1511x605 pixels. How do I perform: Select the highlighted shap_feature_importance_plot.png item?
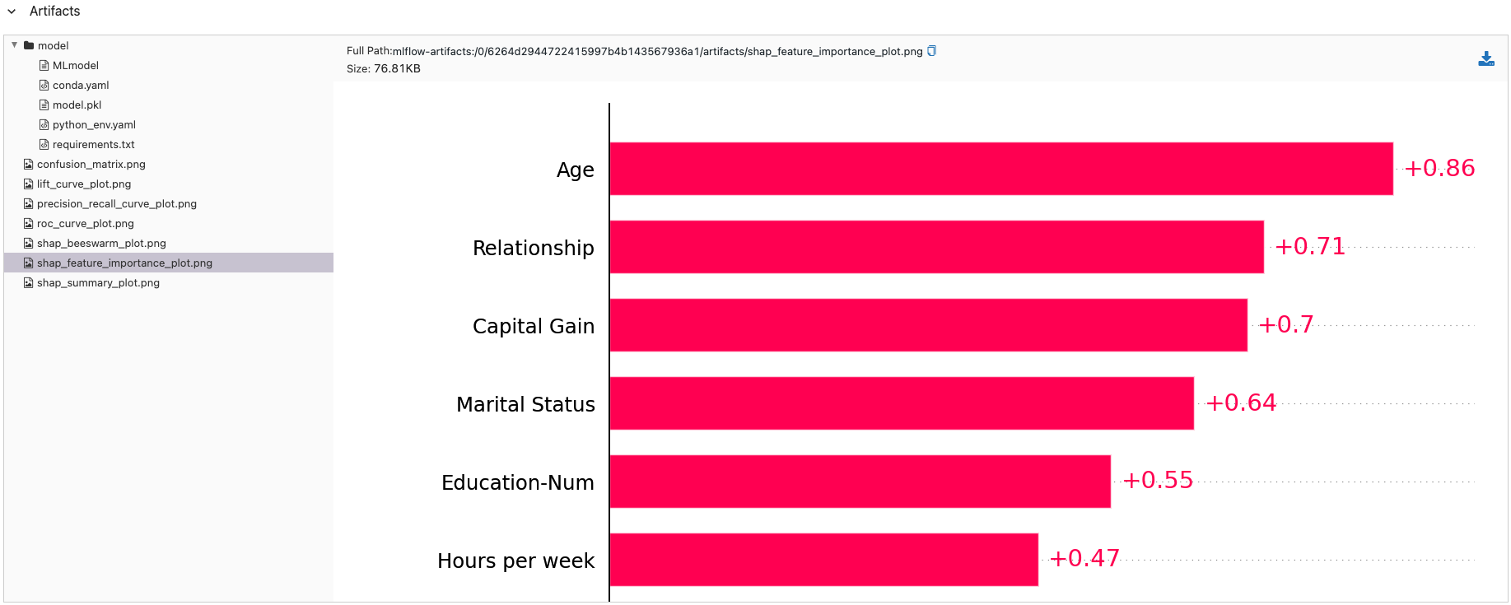pyautogui.click(x=124, y=263)
